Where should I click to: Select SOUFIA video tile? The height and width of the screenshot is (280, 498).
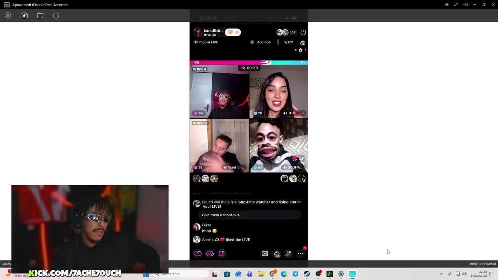tap(279, 145)
